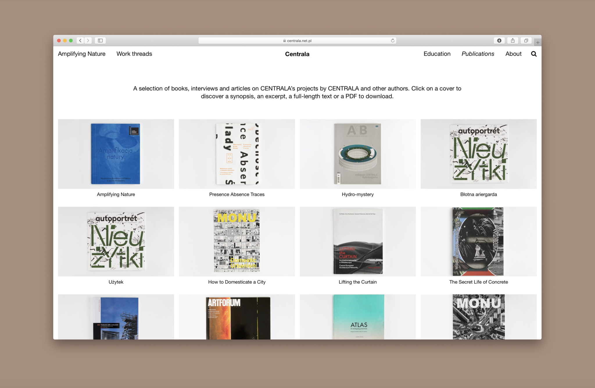
Task: Click the Safari back arrow button
Action: [80, 40]
